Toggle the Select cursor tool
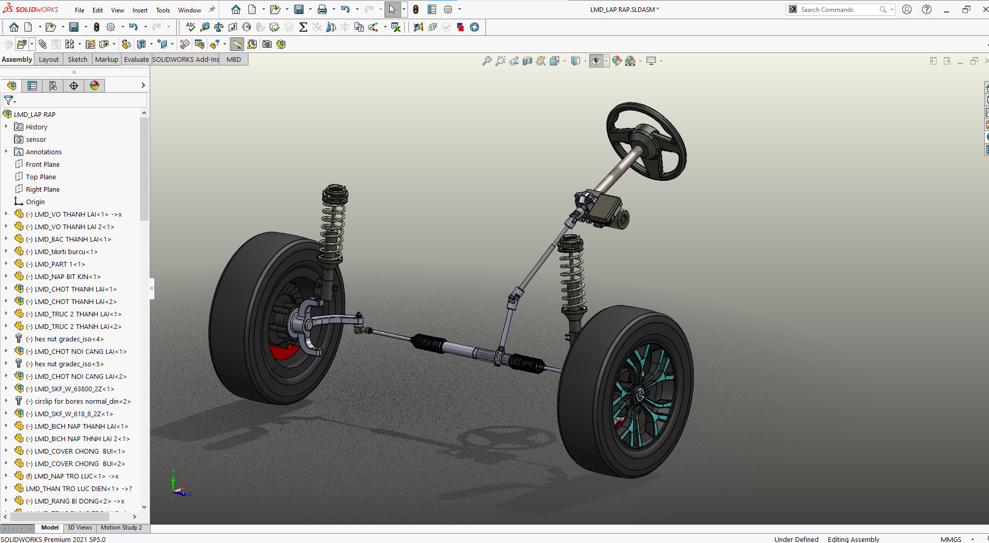Image resolution: width=989 pixels, height=543 pixels. pos(392,9)
